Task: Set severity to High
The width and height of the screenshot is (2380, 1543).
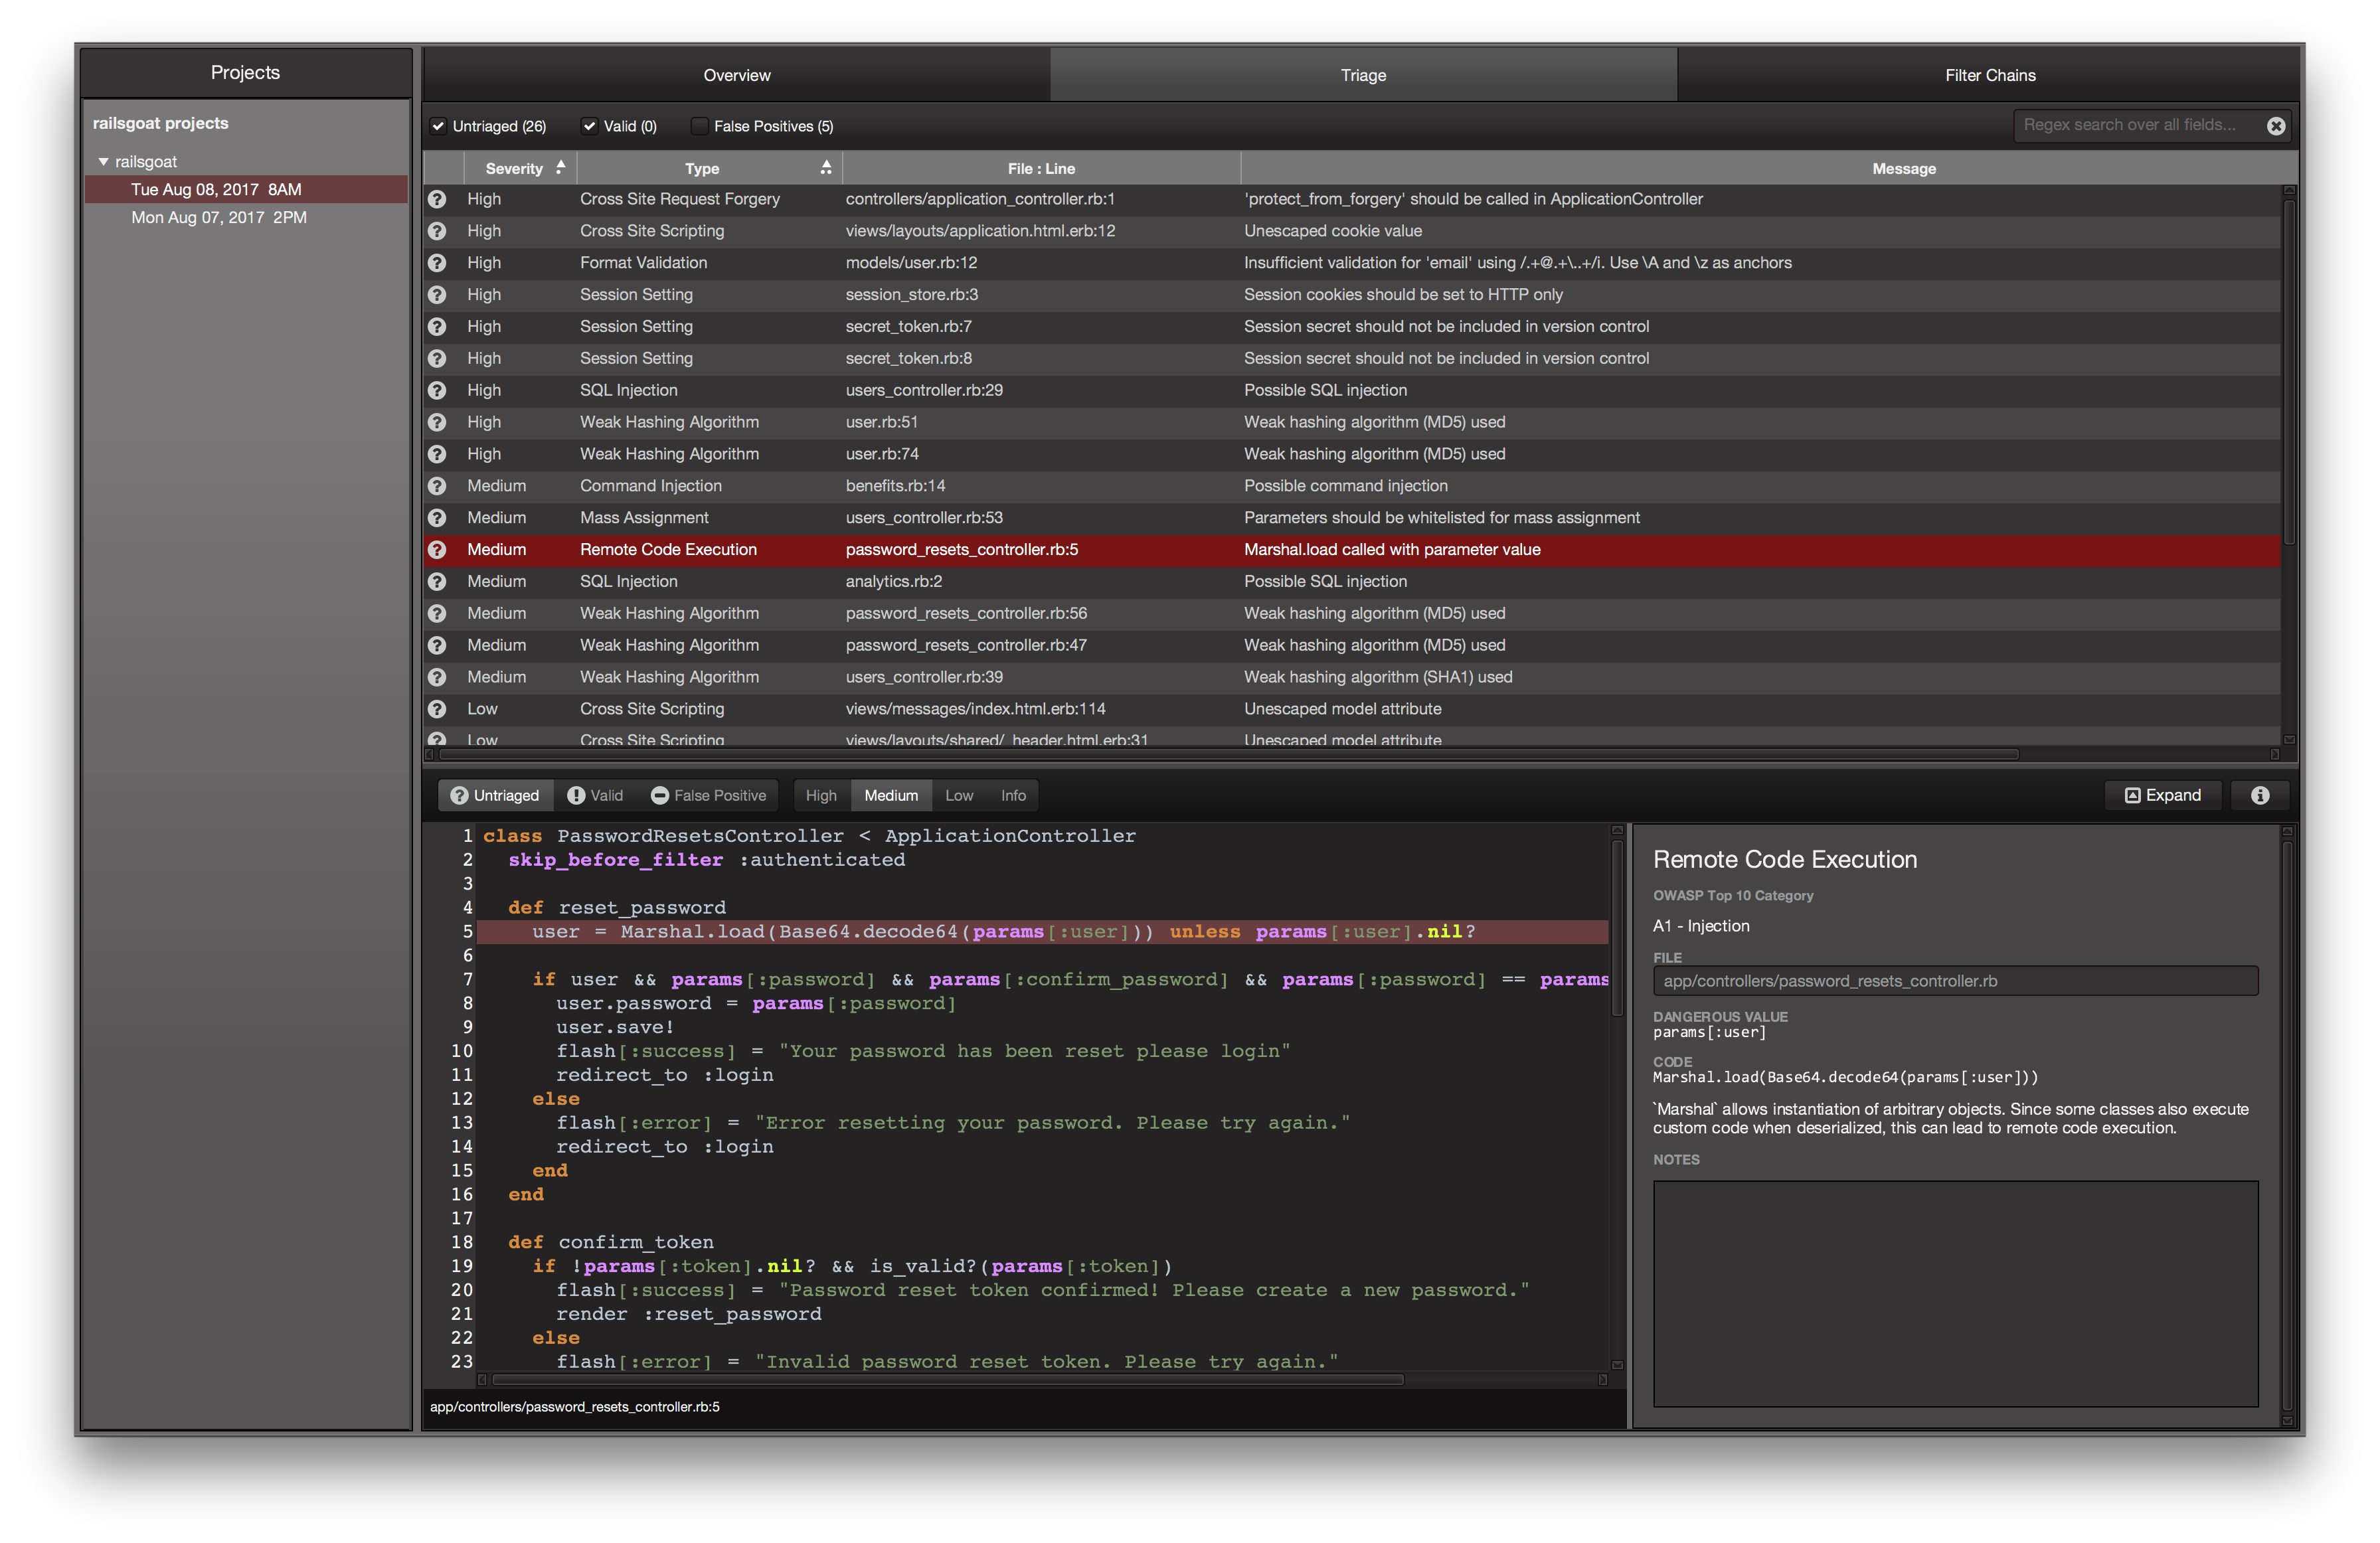Action: click(821, 795)
